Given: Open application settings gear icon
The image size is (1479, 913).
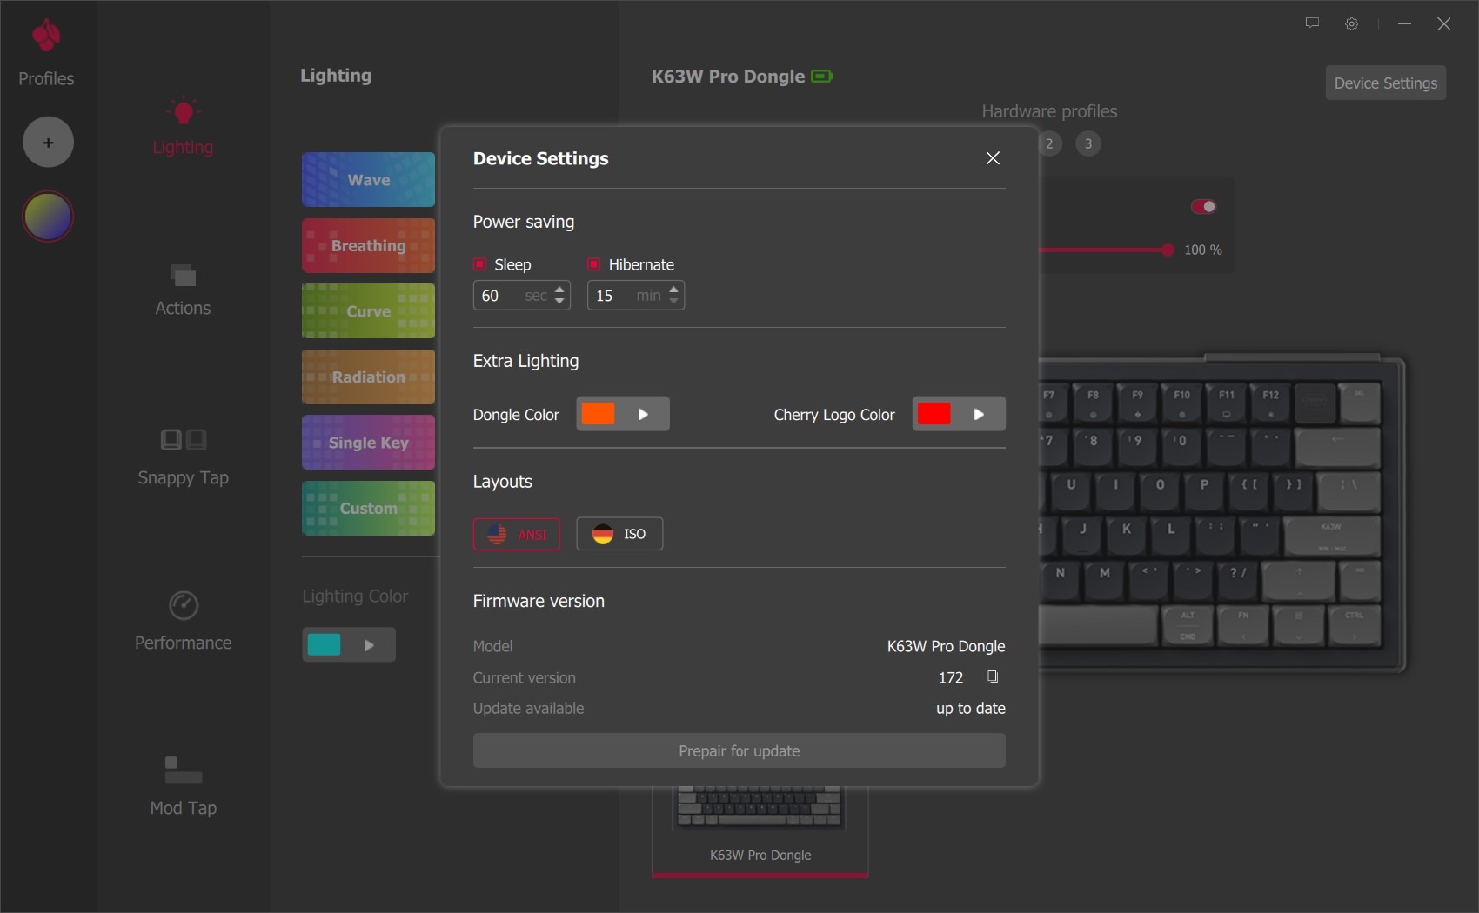Looking at the screenshot, I should (1352, 23).
